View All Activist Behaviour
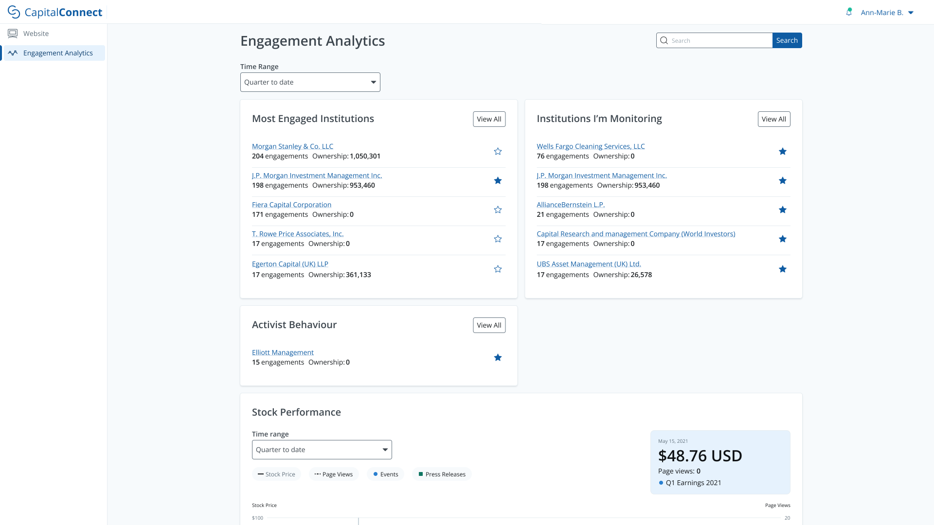Viewport: 934px width, 525px height. pyautogui.click(x=489, y=325)
